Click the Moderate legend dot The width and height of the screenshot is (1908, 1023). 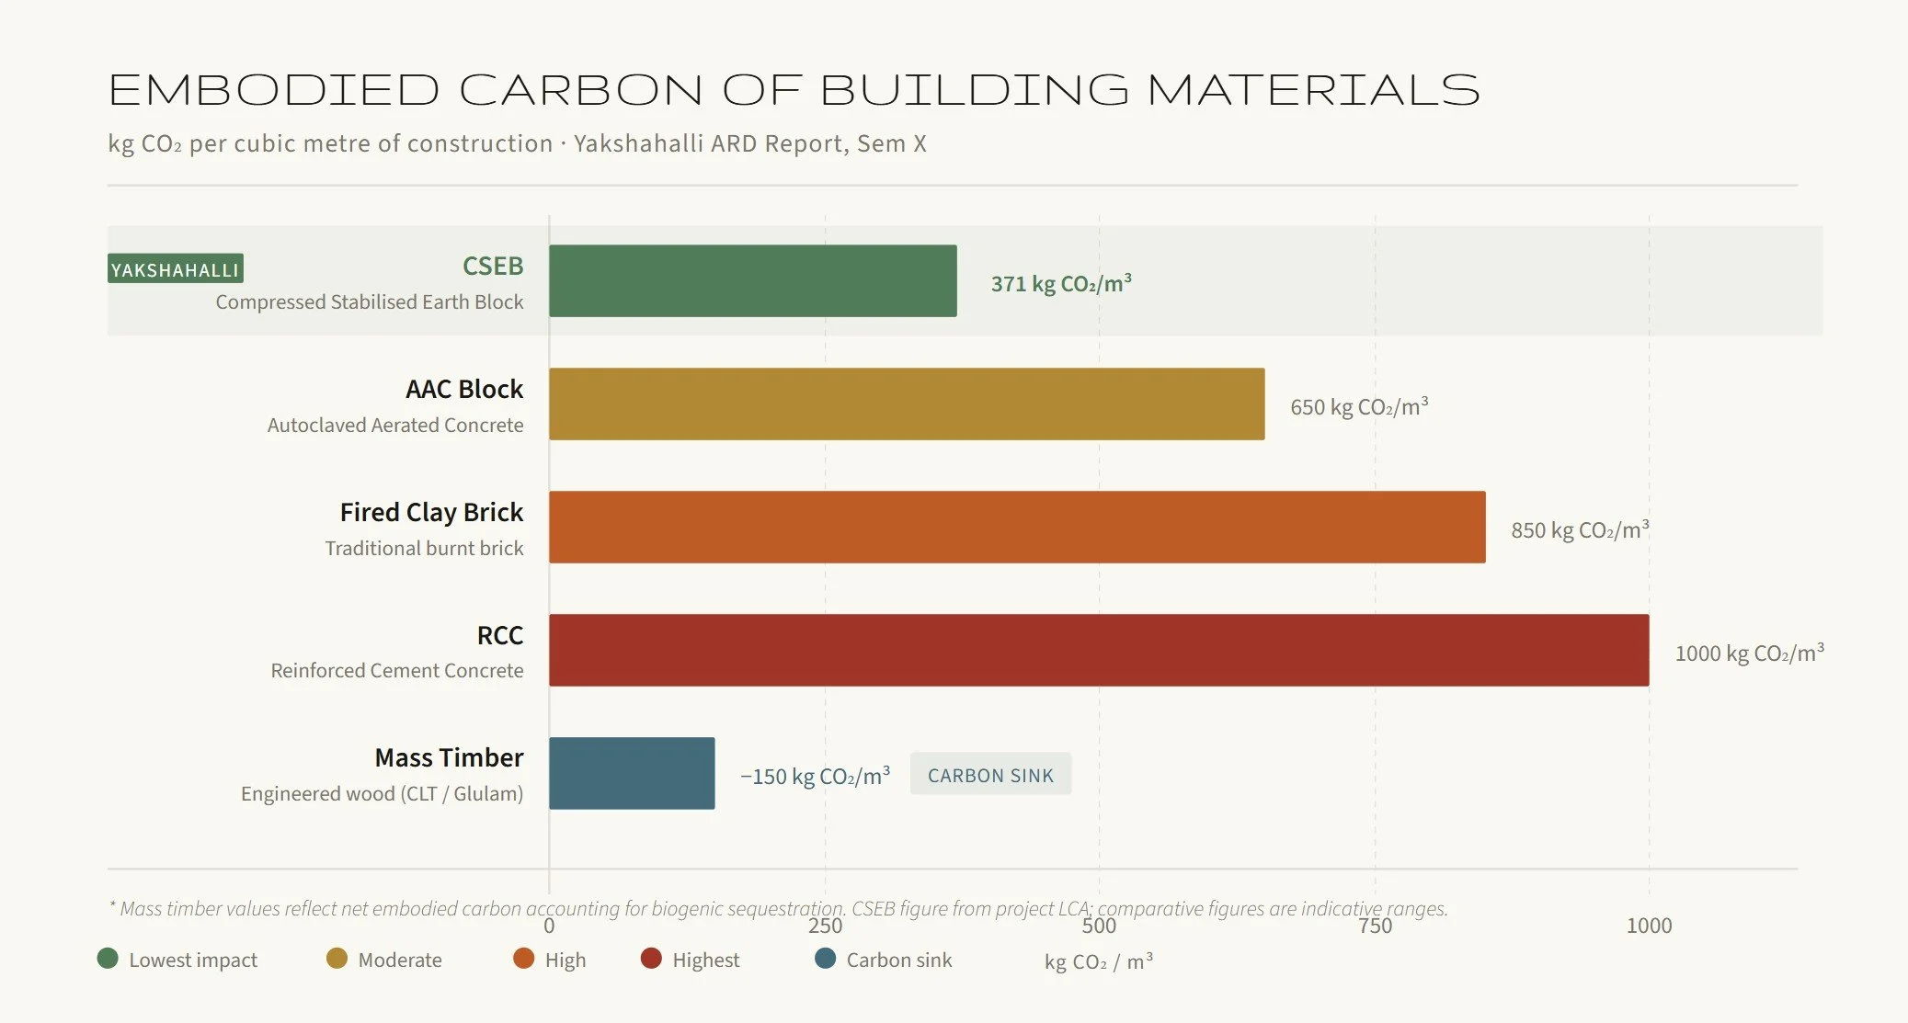[x=337, y=959]
